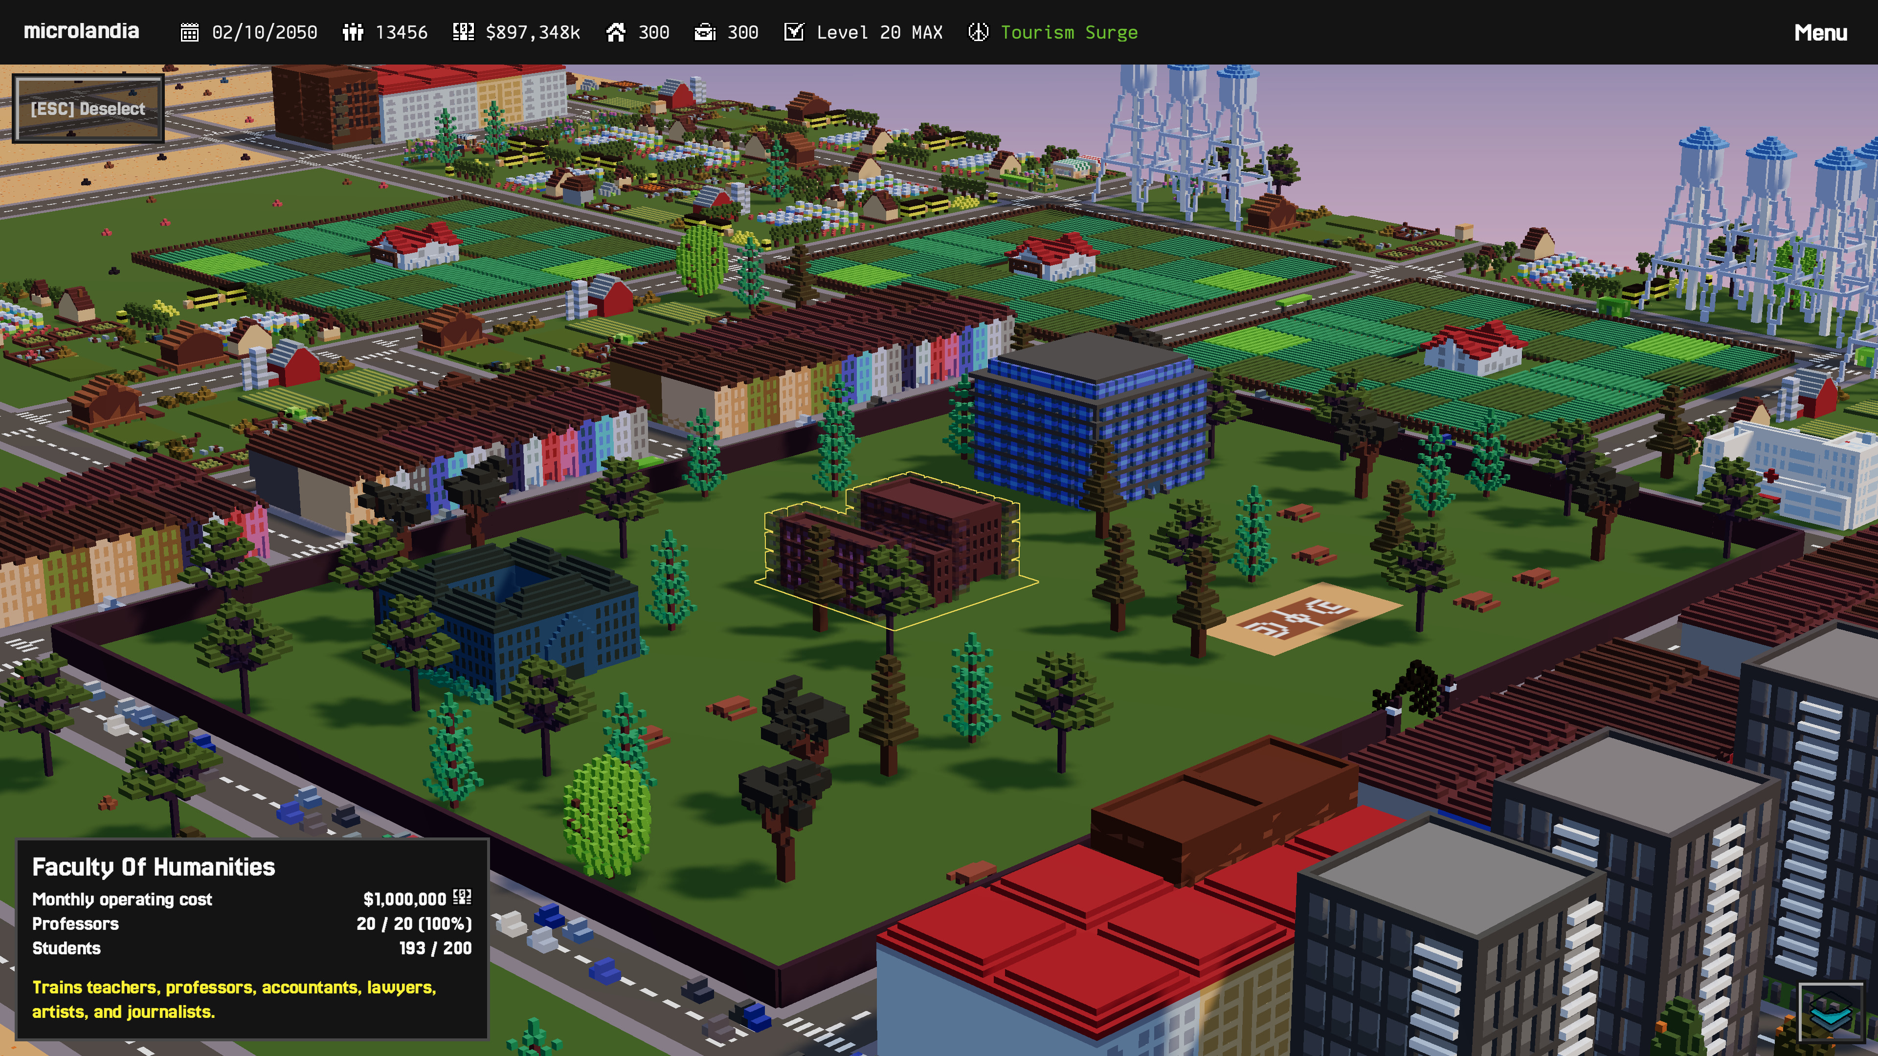Click the level checkmark icon

tap(794, 33)
